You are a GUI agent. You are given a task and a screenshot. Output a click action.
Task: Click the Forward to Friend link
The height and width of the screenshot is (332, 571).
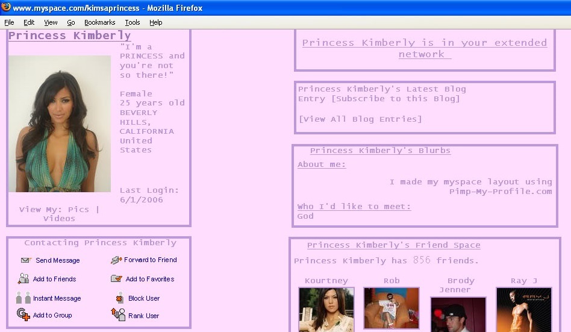coord(151,260)
